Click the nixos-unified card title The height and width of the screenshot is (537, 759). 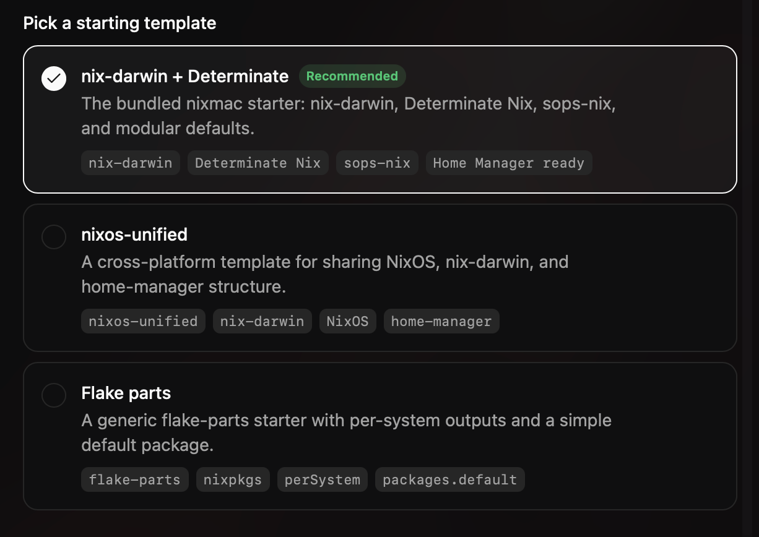pos(134,234)
